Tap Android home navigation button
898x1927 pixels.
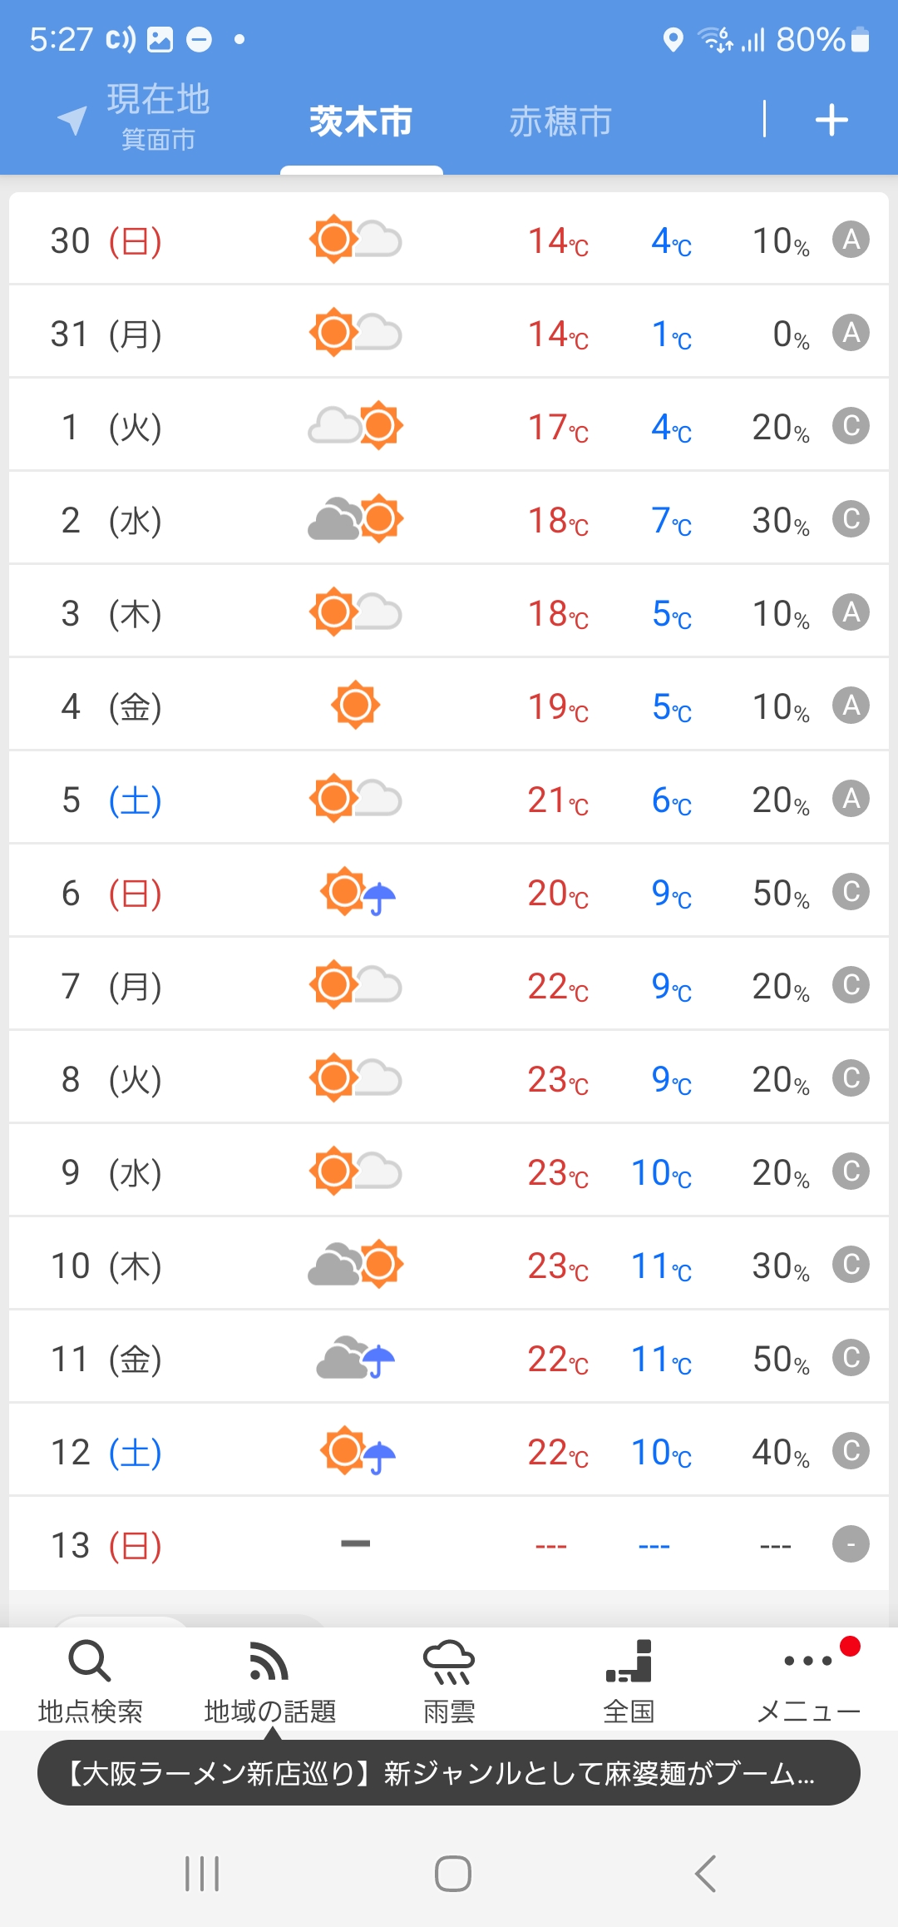(x=453, y=1874)
